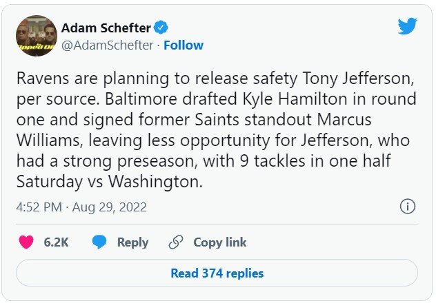Open the Twitter info circle icon
This screenshot has width=436, height=303.
408,207
